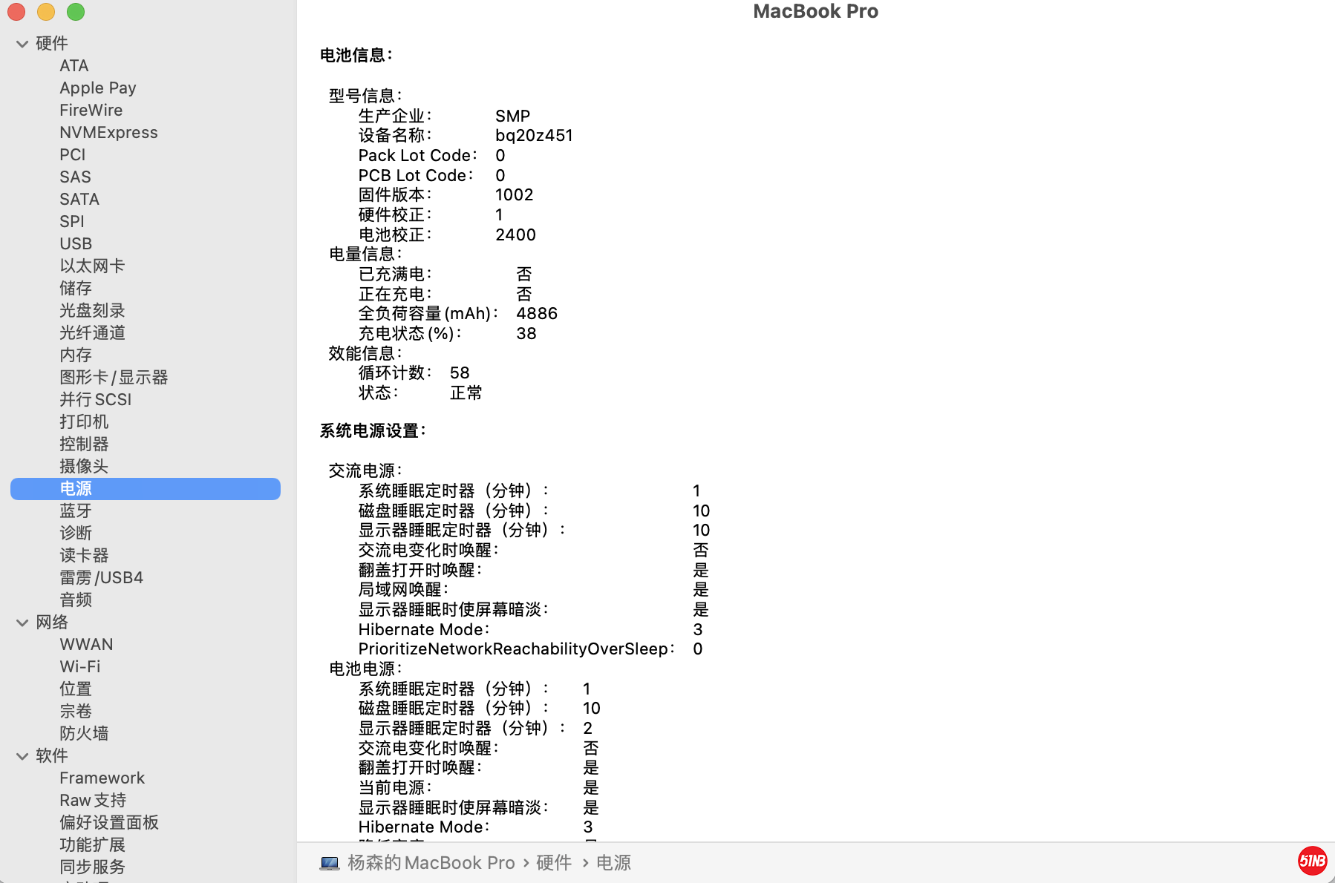This screenshot has height=883, width=1335.
Task: Click the 型号信息 subheading
Action: point(365,96)
